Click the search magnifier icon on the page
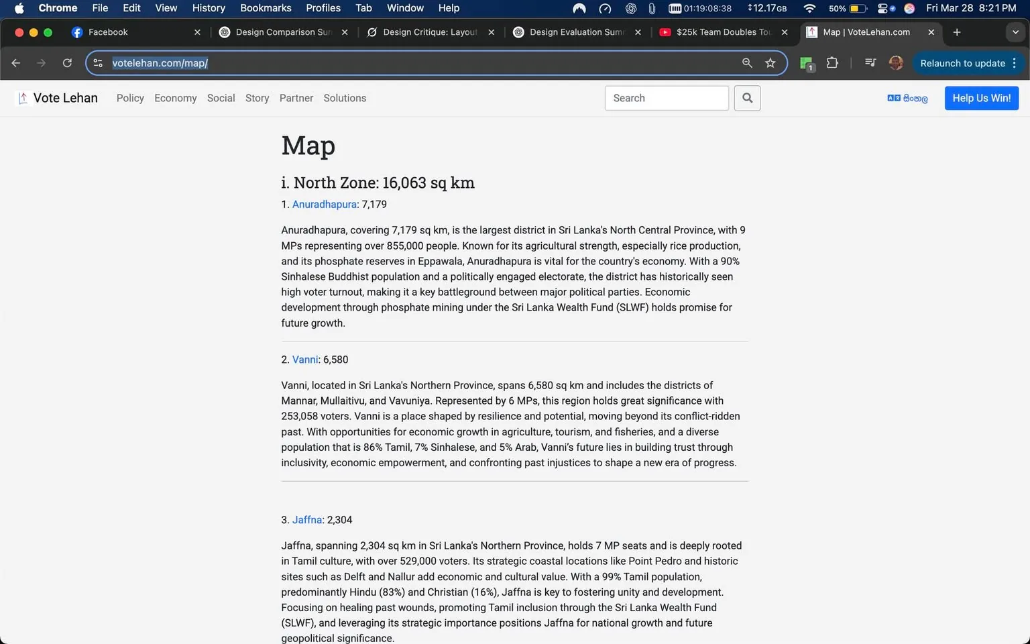This screenshot has width=1030, height=644. pos(747,98)
